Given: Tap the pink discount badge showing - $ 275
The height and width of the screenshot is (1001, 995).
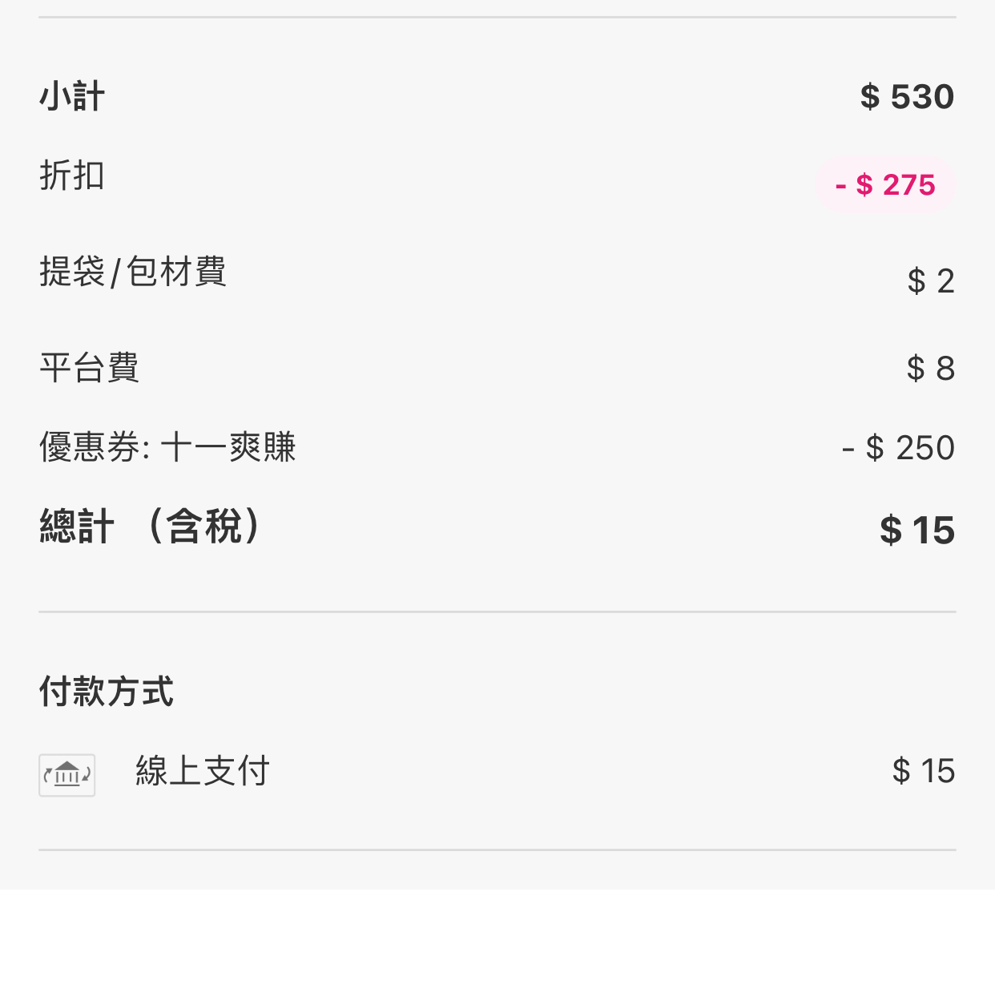Looking at the screenshot, I should click(884, 185).
